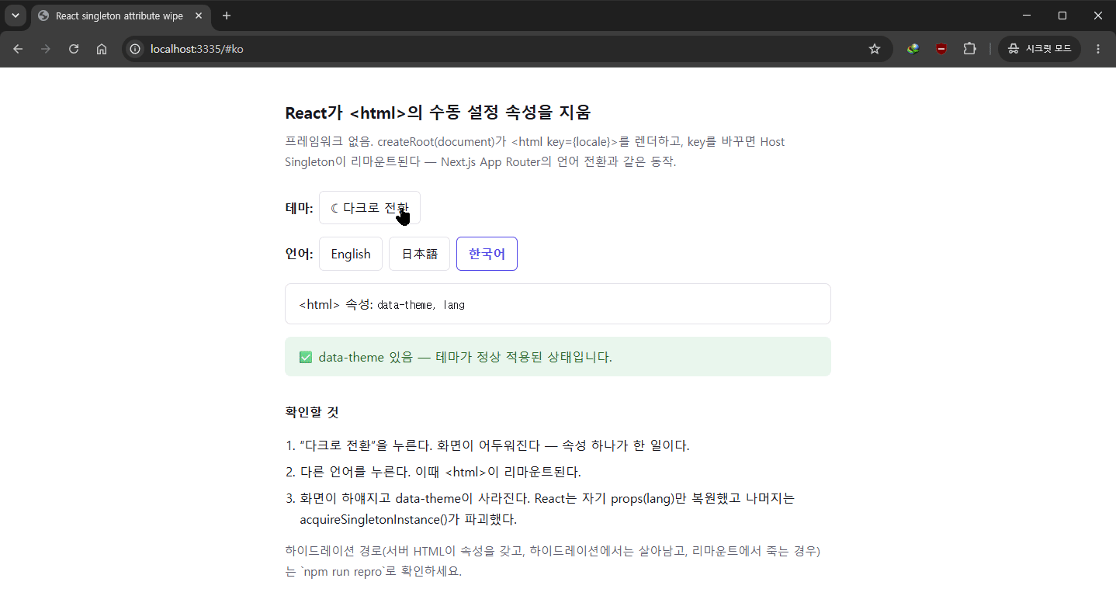Click the 시크릿 모드 incognito indicator

coord(1039,49)
